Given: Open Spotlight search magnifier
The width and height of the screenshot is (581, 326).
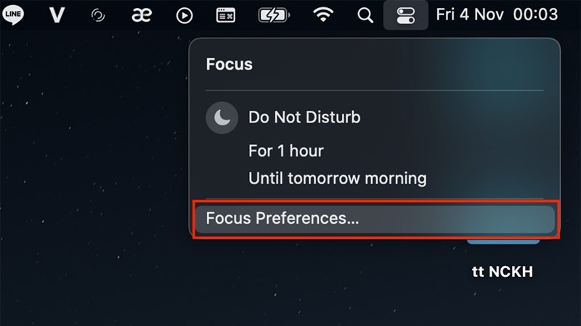Looking at the screenshot, I should [x=365, y=14].
